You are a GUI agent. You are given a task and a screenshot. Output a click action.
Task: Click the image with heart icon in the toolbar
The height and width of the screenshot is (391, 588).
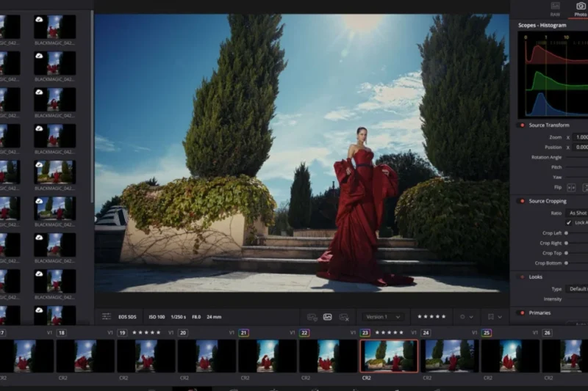(312, 318)
